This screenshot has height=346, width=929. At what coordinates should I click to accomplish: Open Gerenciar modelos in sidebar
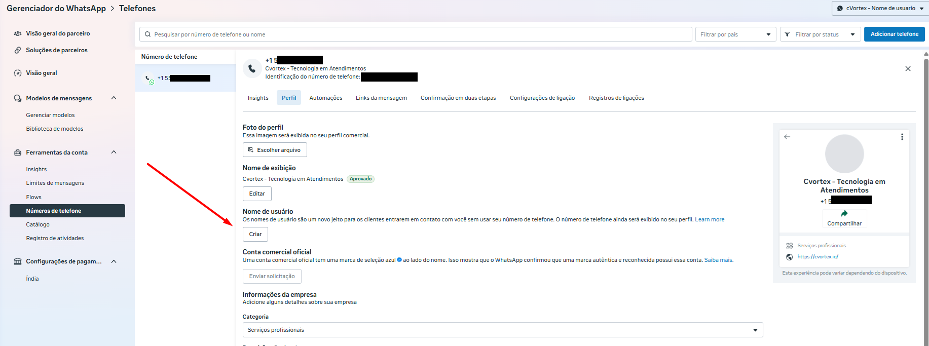point(50,115)
